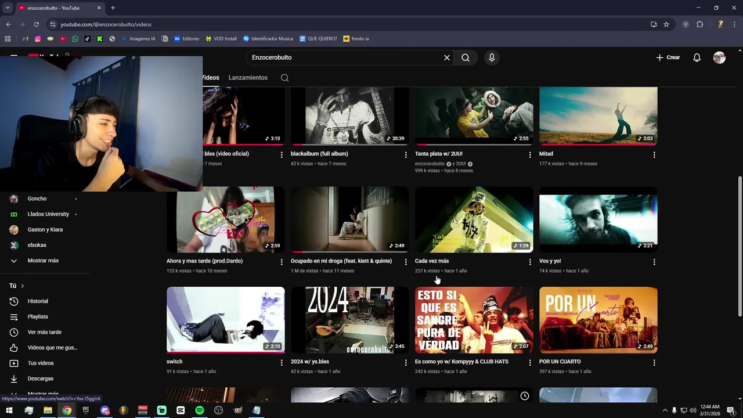Close the enzocerobulto YouTube browser tab
This screenshot has height=418, width=743.
(99, 8)
